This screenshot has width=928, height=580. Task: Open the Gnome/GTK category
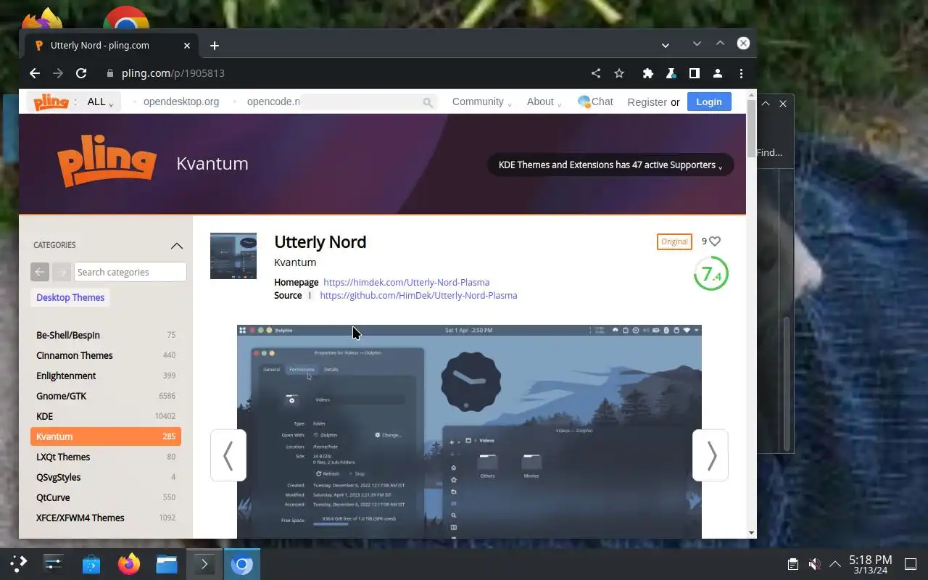(x=106, y=396)
